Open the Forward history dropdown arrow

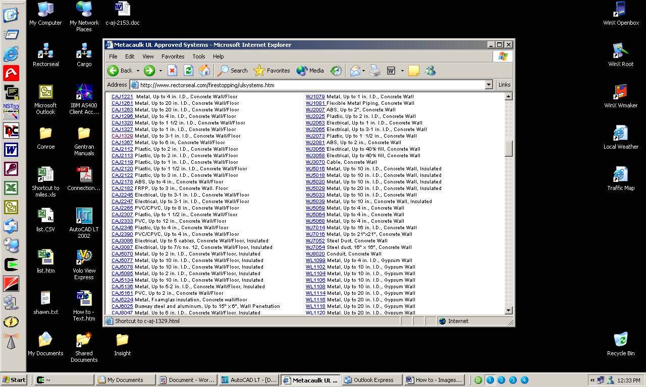160,71
